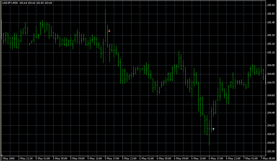Click the red down arrow sell marker
This screenshot has height=161, width=277.
click(x=109, y=31)
